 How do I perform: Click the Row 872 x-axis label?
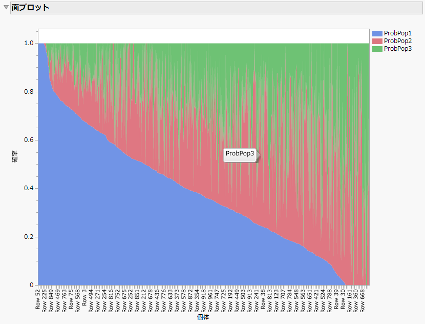(190, 301)
